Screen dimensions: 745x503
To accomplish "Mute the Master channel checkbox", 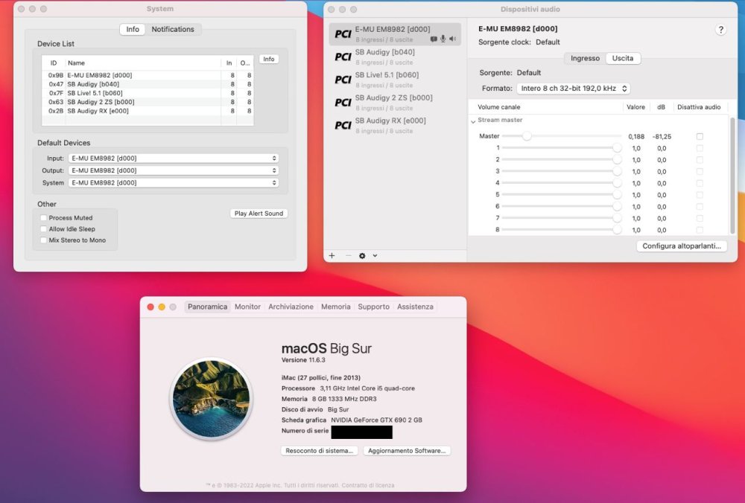I will pyautogui.click(x=700, y=137).
